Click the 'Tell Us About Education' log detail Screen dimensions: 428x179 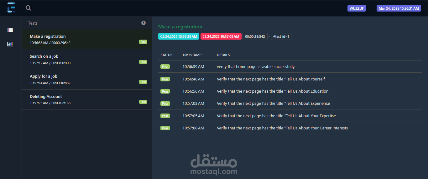[273, 91]
